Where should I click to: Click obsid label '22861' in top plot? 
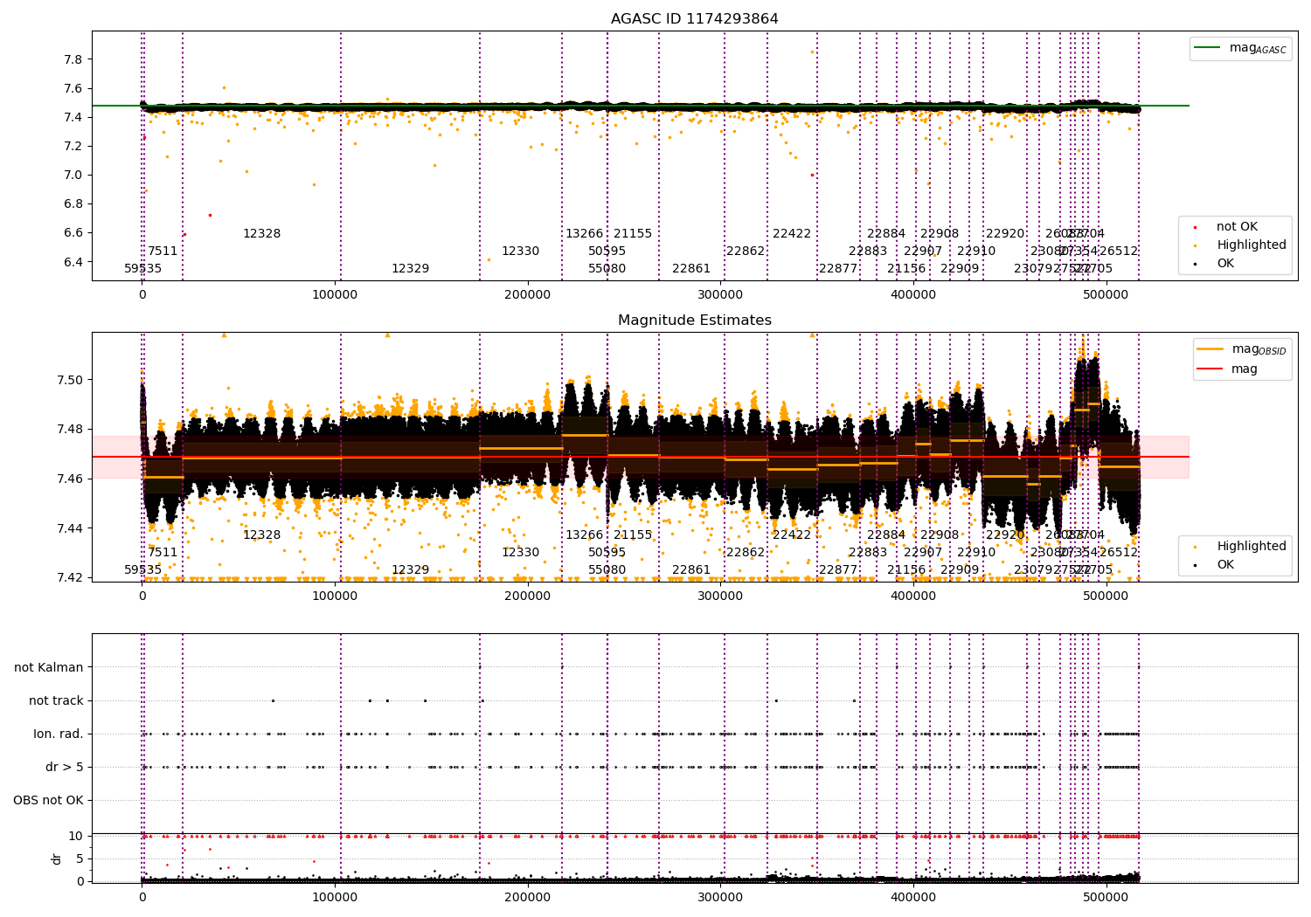point(691,269)
